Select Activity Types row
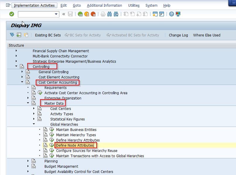The width and height of the screenshot is (236, 175). click(x=62, y=114)
